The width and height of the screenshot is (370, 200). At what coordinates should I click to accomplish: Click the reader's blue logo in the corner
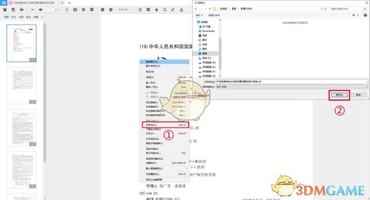coord(3,3)
